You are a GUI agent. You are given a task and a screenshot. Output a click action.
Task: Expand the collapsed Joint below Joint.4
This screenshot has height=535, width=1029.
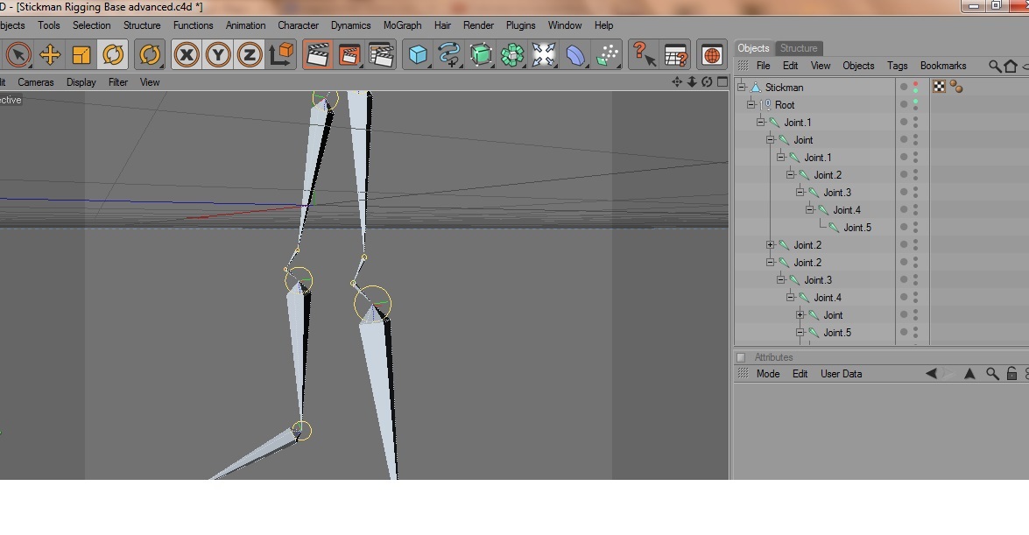[800, 315]
